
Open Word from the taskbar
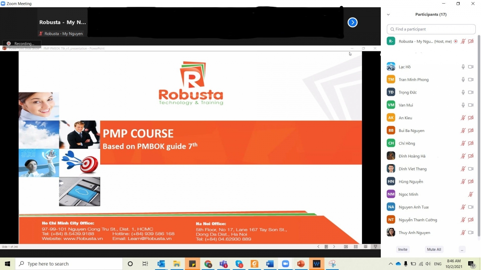coord(270,264)
